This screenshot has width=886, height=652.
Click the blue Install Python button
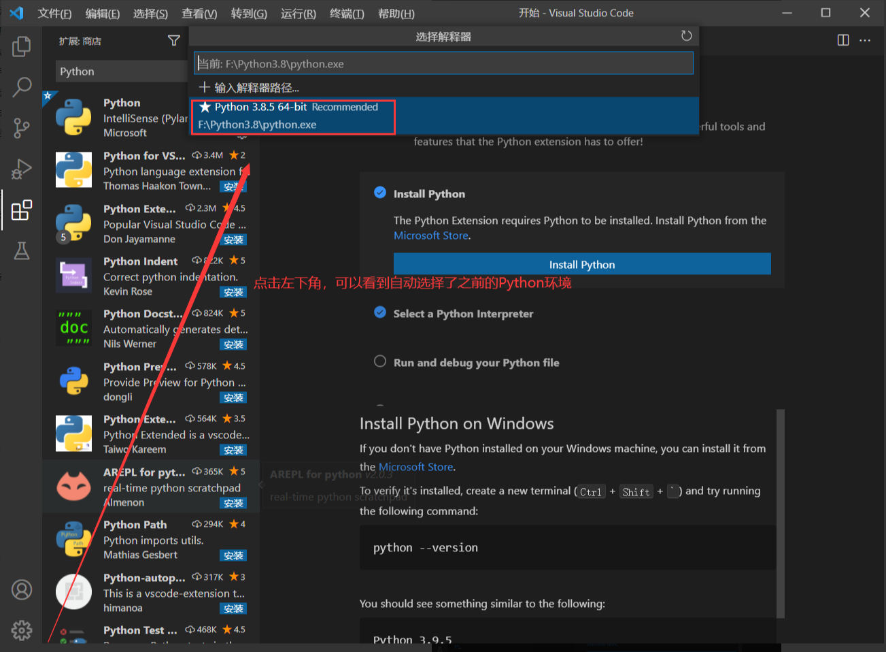pos(582,264)
